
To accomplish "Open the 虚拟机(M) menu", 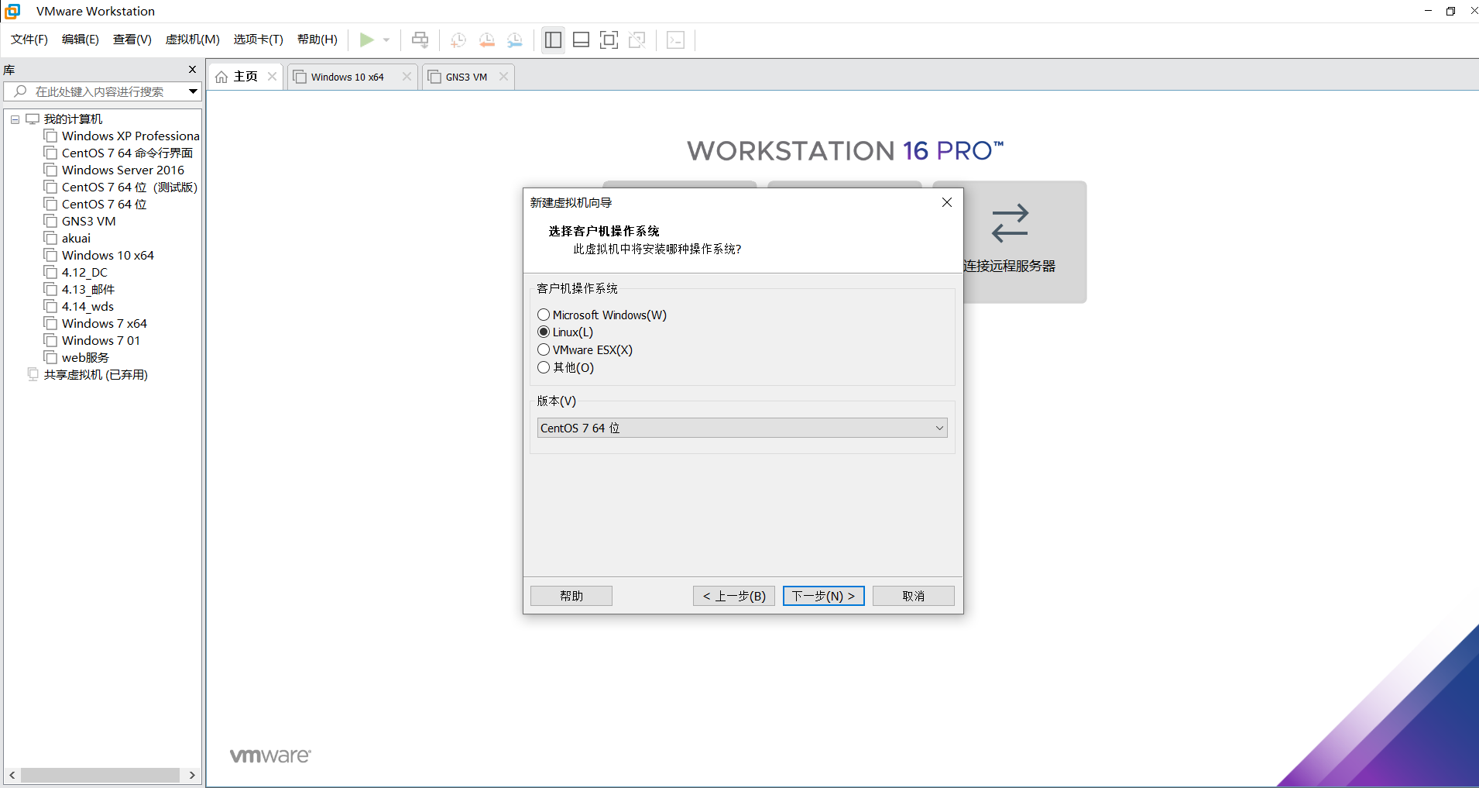I will [x=193, y=40].
